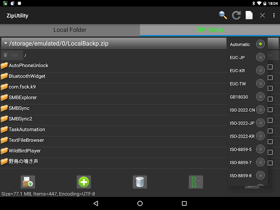Viewport: 280px width, 210px height.
Task: Open the SMBSync folder icon
Action: click(x=4, y=108)
